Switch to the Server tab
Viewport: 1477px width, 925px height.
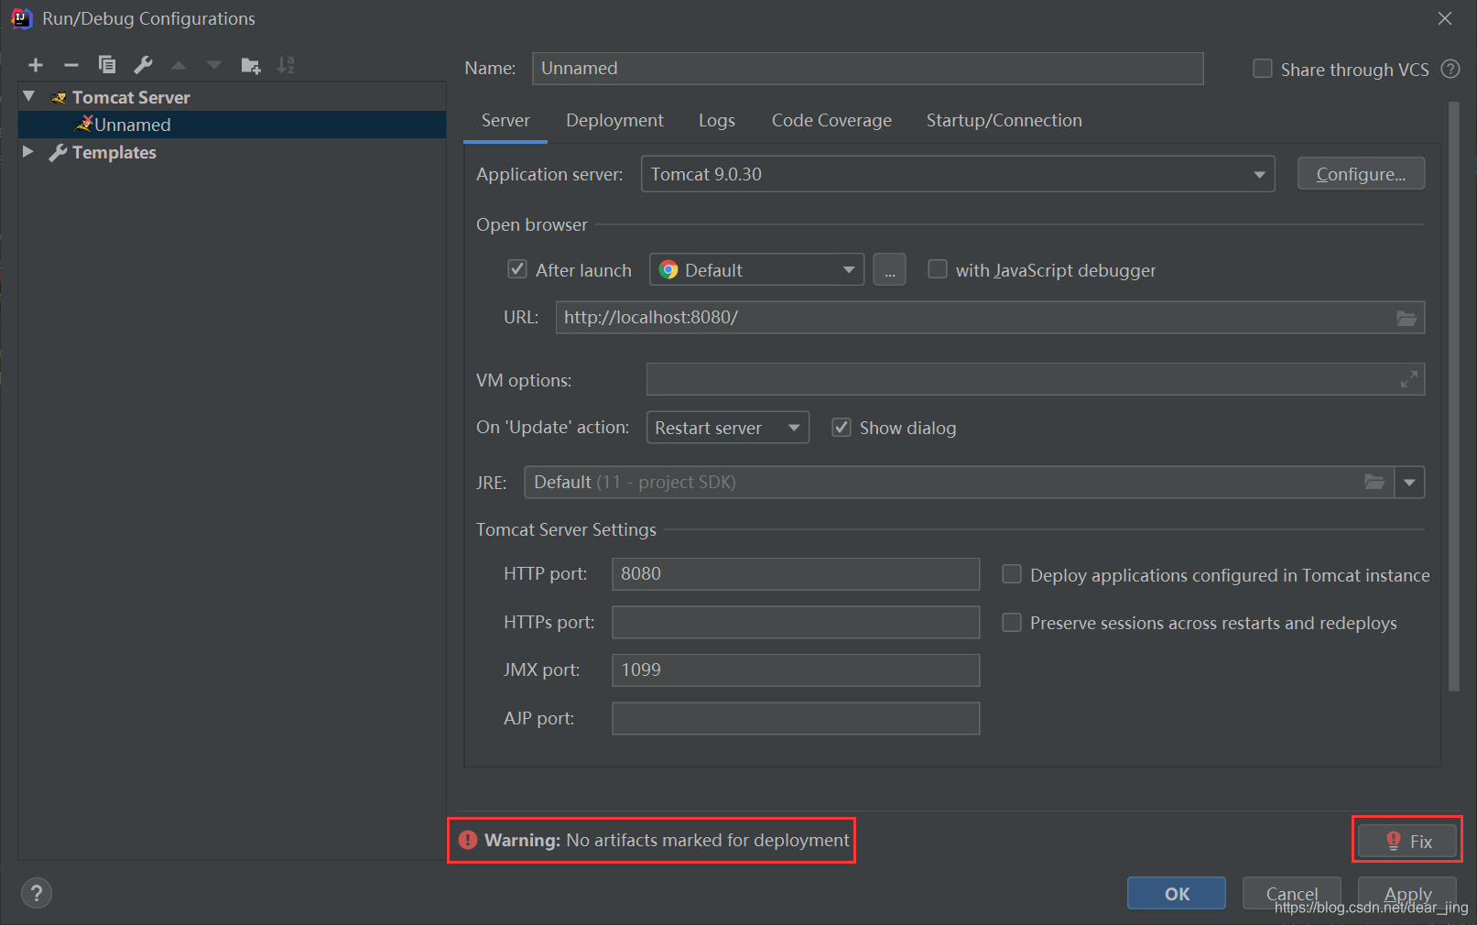click(505, 121)
